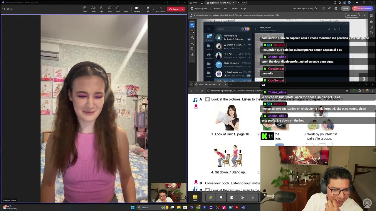Select the pen tool in World Link toolbar
This screenshot has height=211, width=376.
[x=253, y=198]
